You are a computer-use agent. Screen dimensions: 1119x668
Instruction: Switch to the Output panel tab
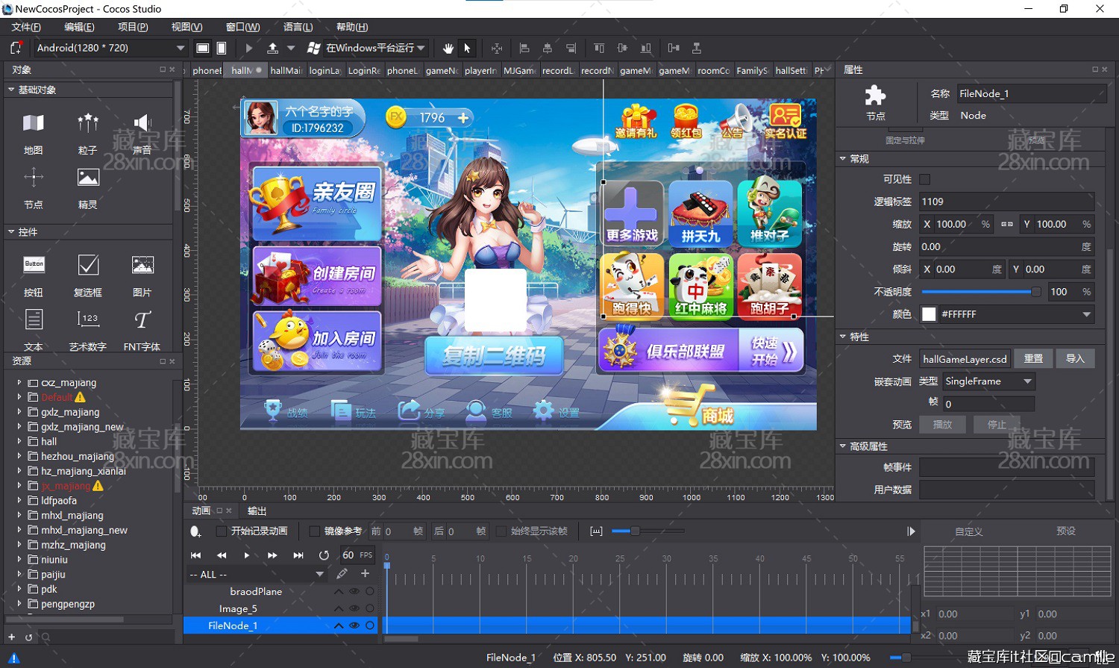pos(257,511)
